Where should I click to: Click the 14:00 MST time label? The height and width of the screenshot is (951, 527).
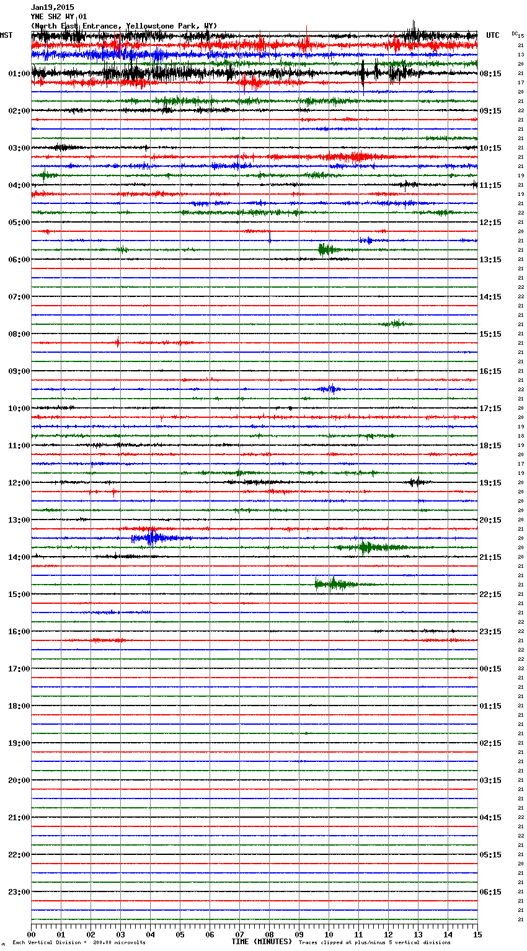click(x=19, y=557)
